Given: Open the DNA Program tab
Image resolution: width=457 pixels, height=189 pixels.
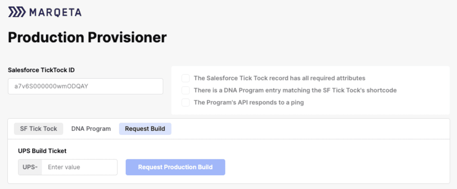Looking at the screenshot, I should click(91, 129).
